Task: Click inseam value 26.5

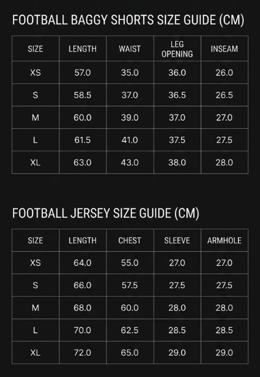Action: [x=225, y=95]
